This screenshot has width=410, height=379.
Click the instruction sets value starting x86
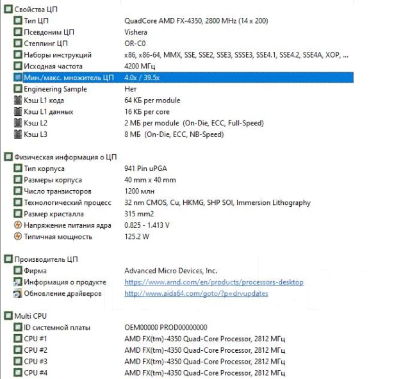pyautogui.click(x=236, y=55)
